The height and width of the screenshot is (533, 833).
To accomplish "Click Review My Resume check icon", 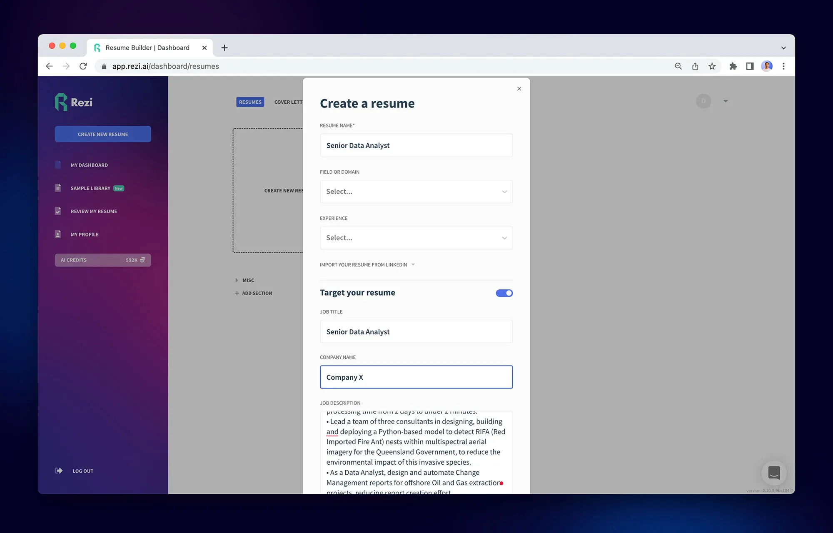I will (x=58, y=211).
